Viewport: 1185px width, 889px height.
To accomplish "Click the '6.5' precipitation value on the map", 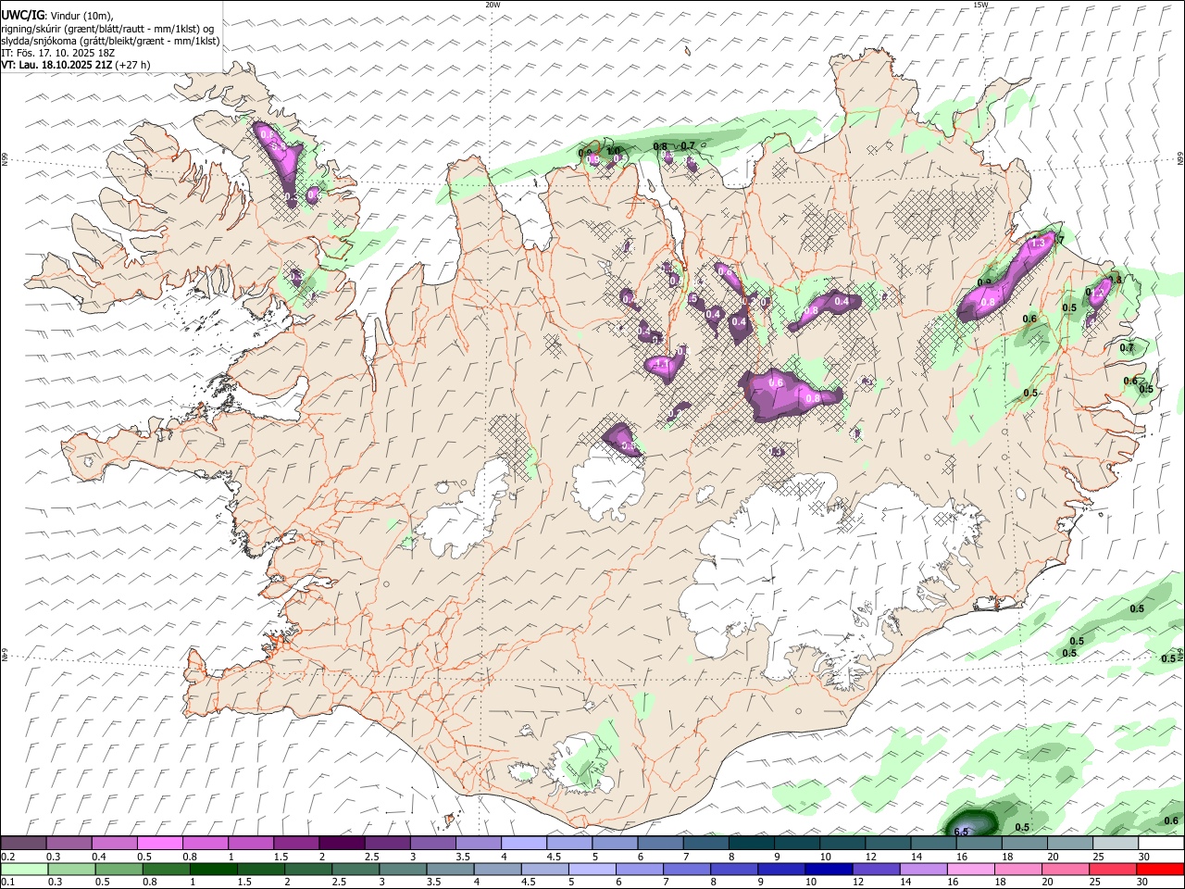I will coord(961,832).
